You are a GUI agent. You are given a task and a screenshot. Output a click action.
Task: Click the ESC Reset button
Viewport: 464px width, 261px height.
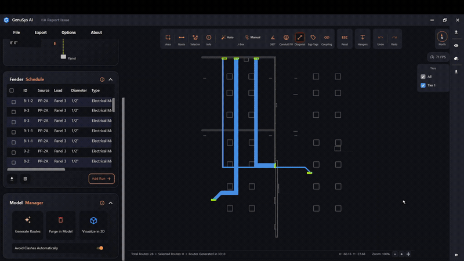345,39
